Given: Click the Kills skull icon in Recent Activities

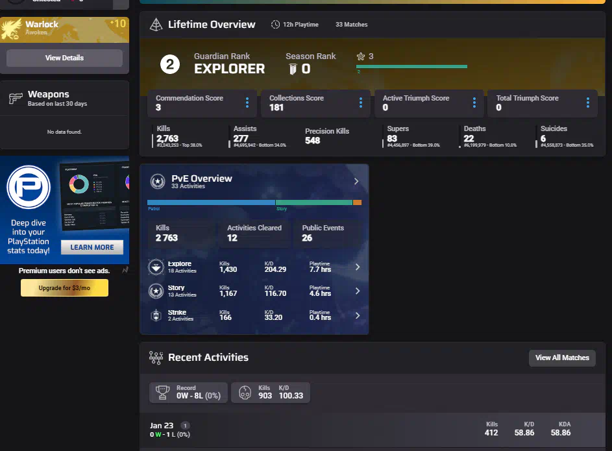Looking at the screenshot, I should pos(245,392).
